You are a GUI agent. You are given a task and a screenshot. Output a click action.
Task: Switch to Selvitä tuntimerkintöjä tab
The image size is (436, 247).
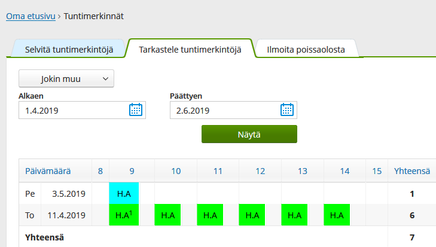tap(69, 50)
